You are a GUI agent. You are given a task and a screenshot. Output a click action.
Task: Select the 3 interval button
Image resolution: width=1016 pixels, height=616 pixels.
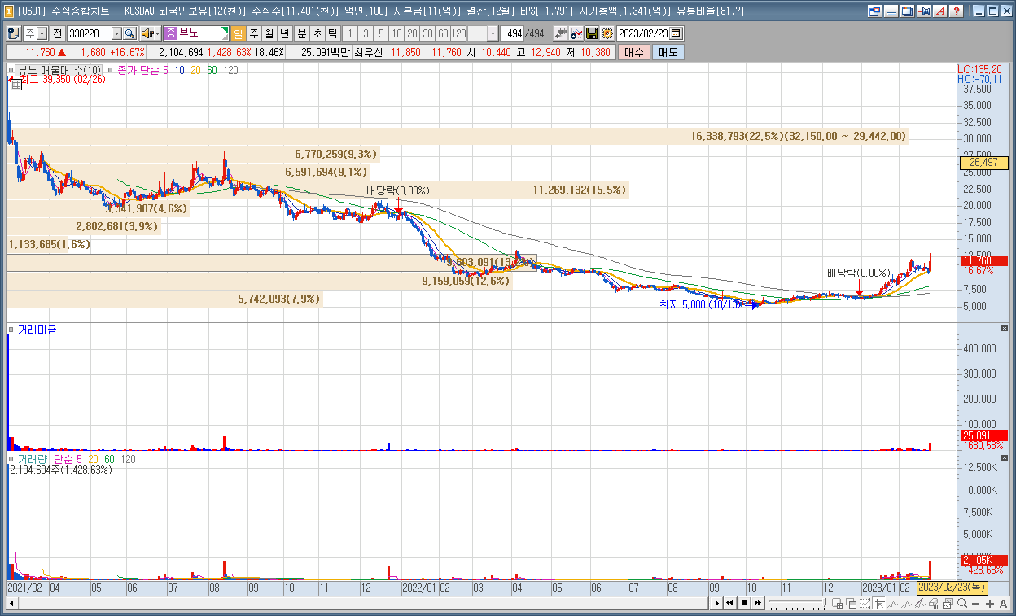(366, 33)
